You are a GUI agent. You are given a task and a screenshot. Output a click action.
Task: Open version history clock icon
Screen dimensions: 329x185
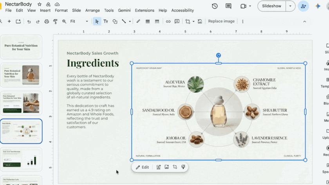[215, 6]
